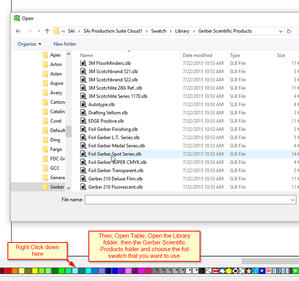Expand the hidden breadcrumb path chevrons
Image resolution: width=299 pixels, height=281 pixels.
click(63, 31)
